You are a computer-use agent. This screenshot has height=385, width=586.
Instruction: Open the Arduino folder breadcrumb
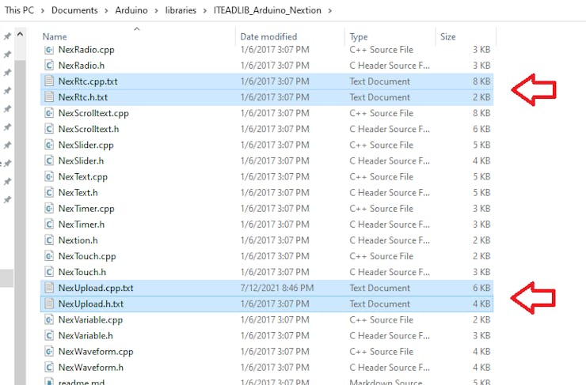[x=131, y=10]
